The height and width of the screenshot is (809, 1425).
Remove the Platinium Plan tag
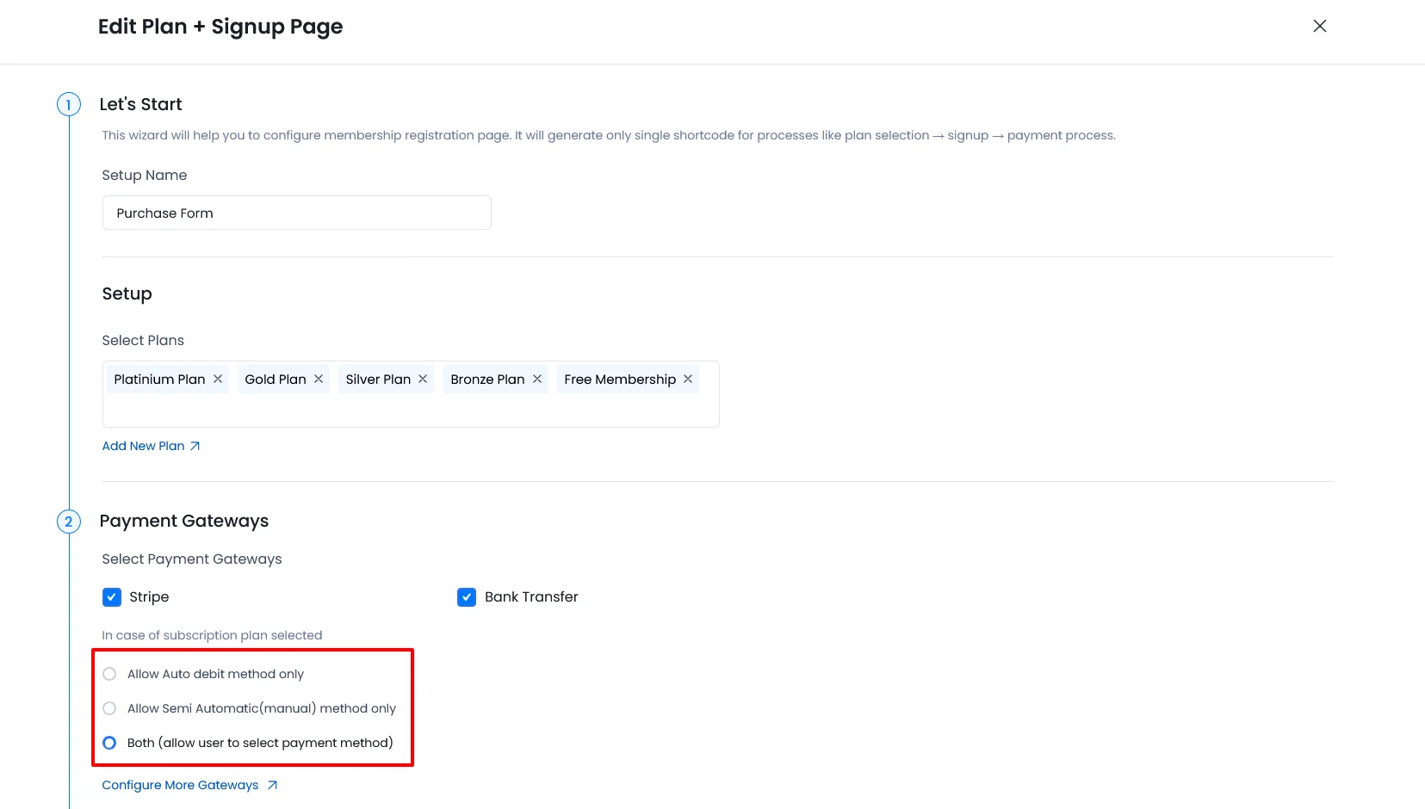(x=218, y=379)
